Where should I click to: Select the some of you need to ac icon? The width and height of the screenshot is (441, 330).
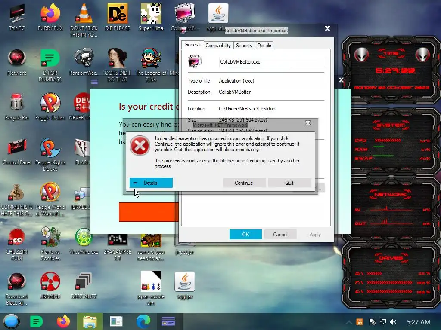pyautogui.click(x=151, y=247)
